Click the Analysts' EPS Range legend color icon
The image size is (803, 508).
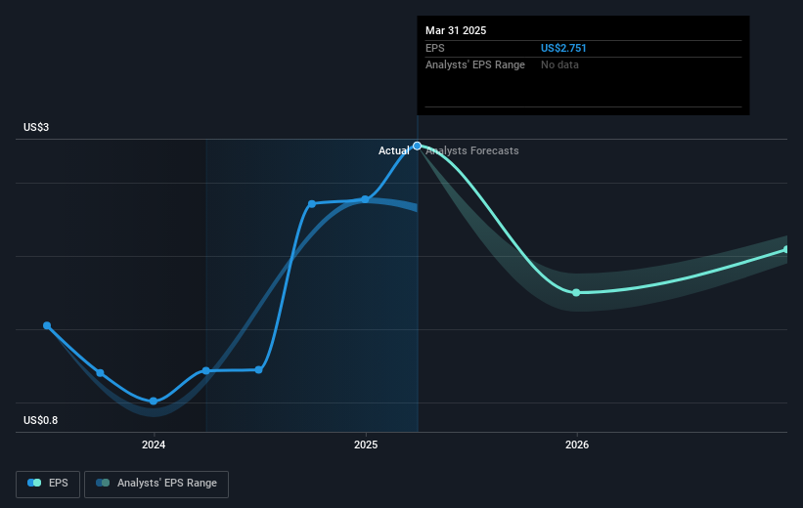point(103,483)
